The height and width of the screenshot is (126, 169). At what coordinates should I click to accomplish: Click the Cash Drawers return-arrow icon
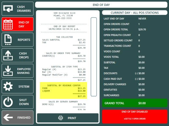point(8,9)
